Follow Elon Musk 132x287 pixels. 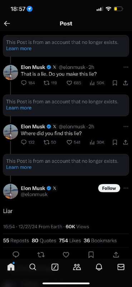click(109, 188)
